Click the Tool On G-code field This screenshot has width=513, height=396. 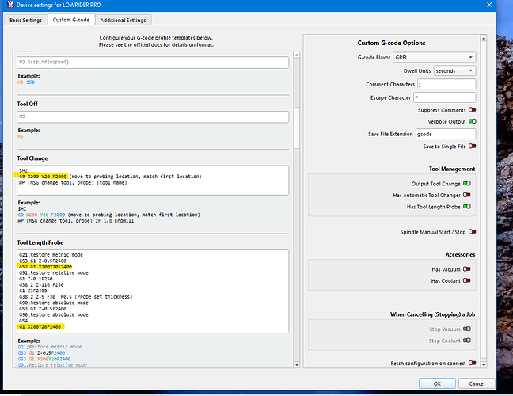(153, 63)
